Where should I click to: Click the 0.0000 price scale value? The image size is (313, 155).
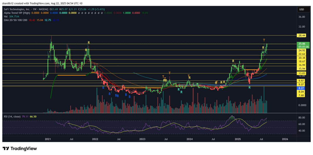[302, 105]
